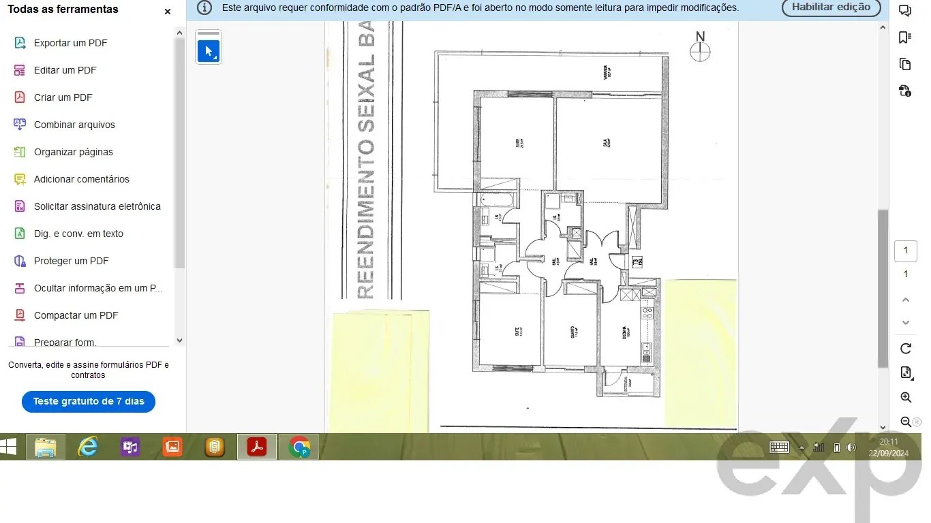Screen dimensions: 931x523
Task: Close the Todas as ferramentas panel
Action: [x=168, y=12]
